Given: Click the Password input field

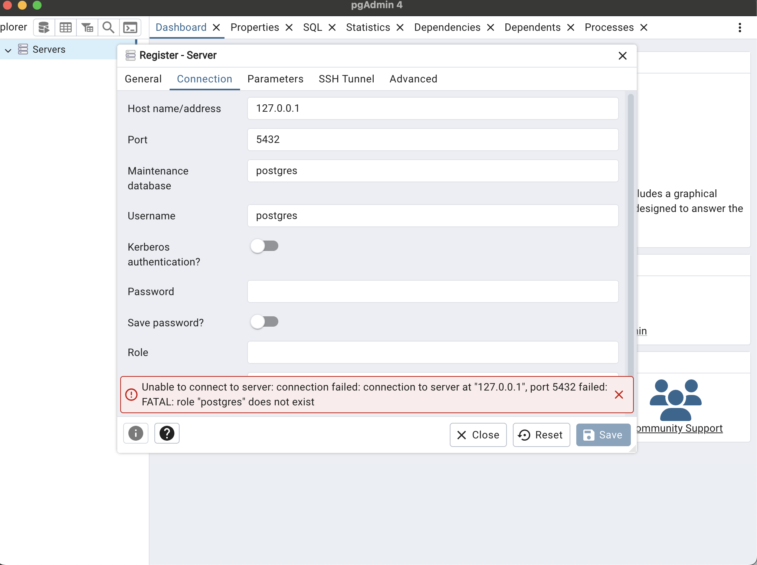Looking at the screenshot, I should (x=433, y=291).
